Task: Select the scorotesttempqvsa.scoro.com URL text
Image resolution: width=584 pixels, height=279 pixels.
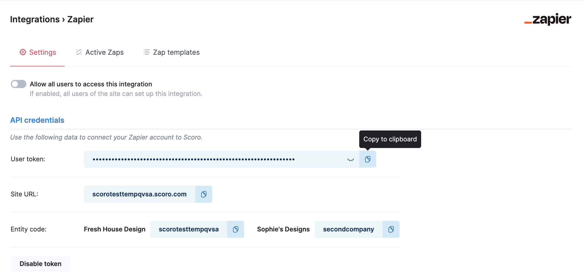Action: (x=139, y=194)
